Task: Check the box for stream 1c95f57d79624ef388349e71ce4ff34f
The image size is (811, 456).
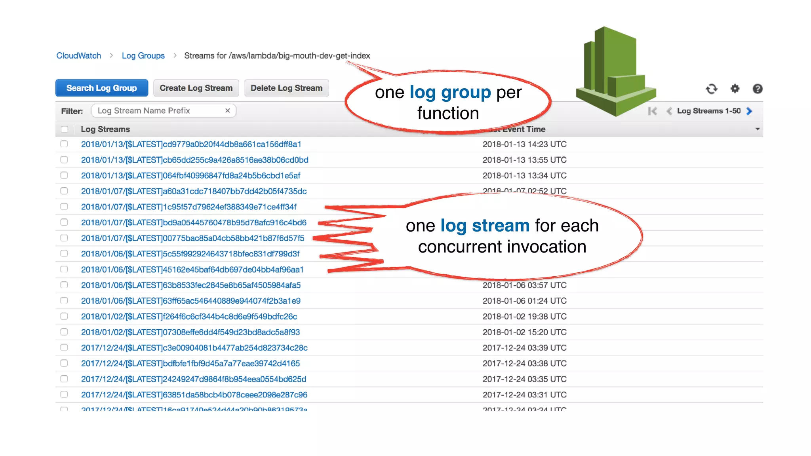Action: pyautogui.click(x=64, y=206)
